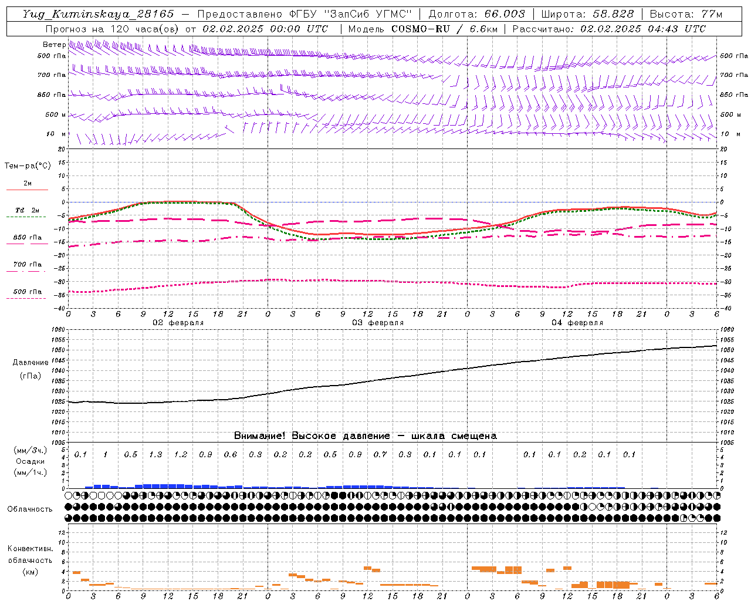Click the 'Тем-ра(°C)' temperature panel label

[x=28, y=166]
